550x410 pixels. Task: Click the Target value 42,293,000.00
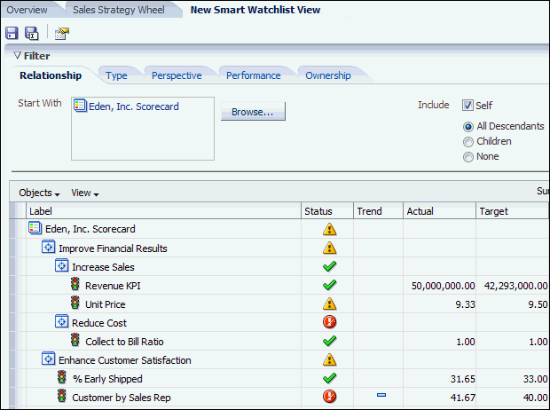tap(515, 286)
